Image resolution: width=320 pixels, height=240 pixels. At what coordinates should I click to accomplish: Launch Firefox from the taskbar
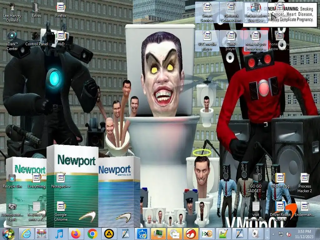point(76,234)
